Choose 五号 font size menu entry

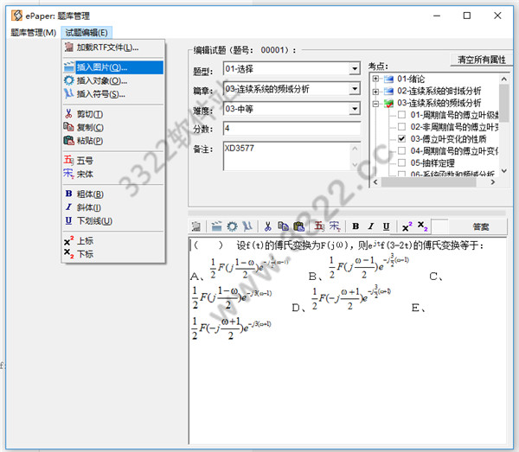tap(112, 161)
